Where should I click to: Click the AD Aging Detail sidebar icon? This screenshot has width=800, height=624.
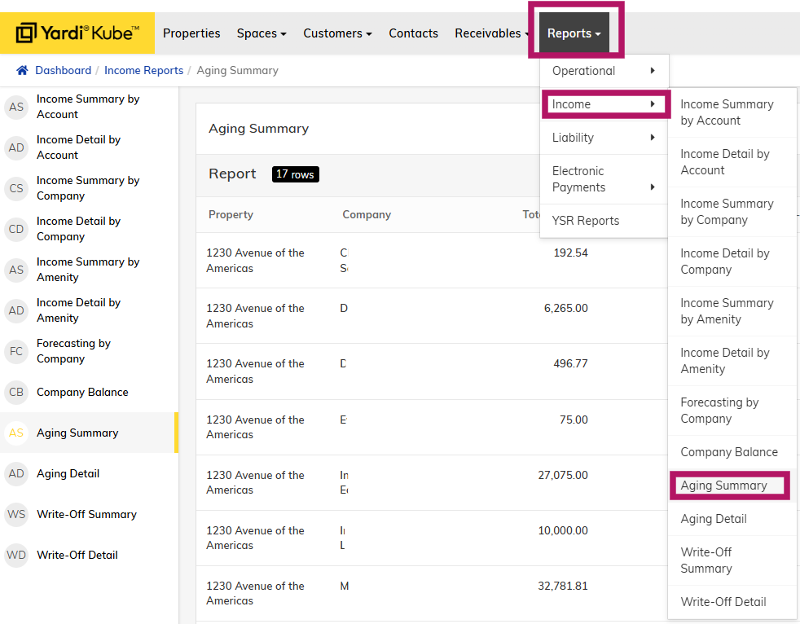[16, 473]
